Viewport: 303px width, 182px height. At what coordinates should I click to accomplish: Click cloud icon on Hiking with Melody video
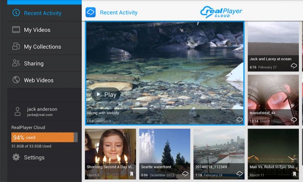(239, 120)
